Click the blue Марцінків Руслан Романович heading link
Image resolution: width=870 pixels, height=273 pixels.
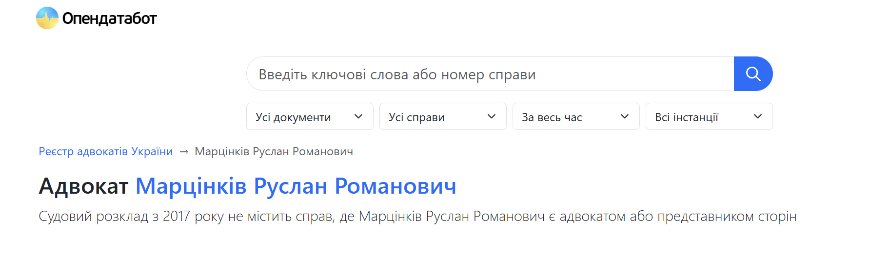click(x=296, y=186)
